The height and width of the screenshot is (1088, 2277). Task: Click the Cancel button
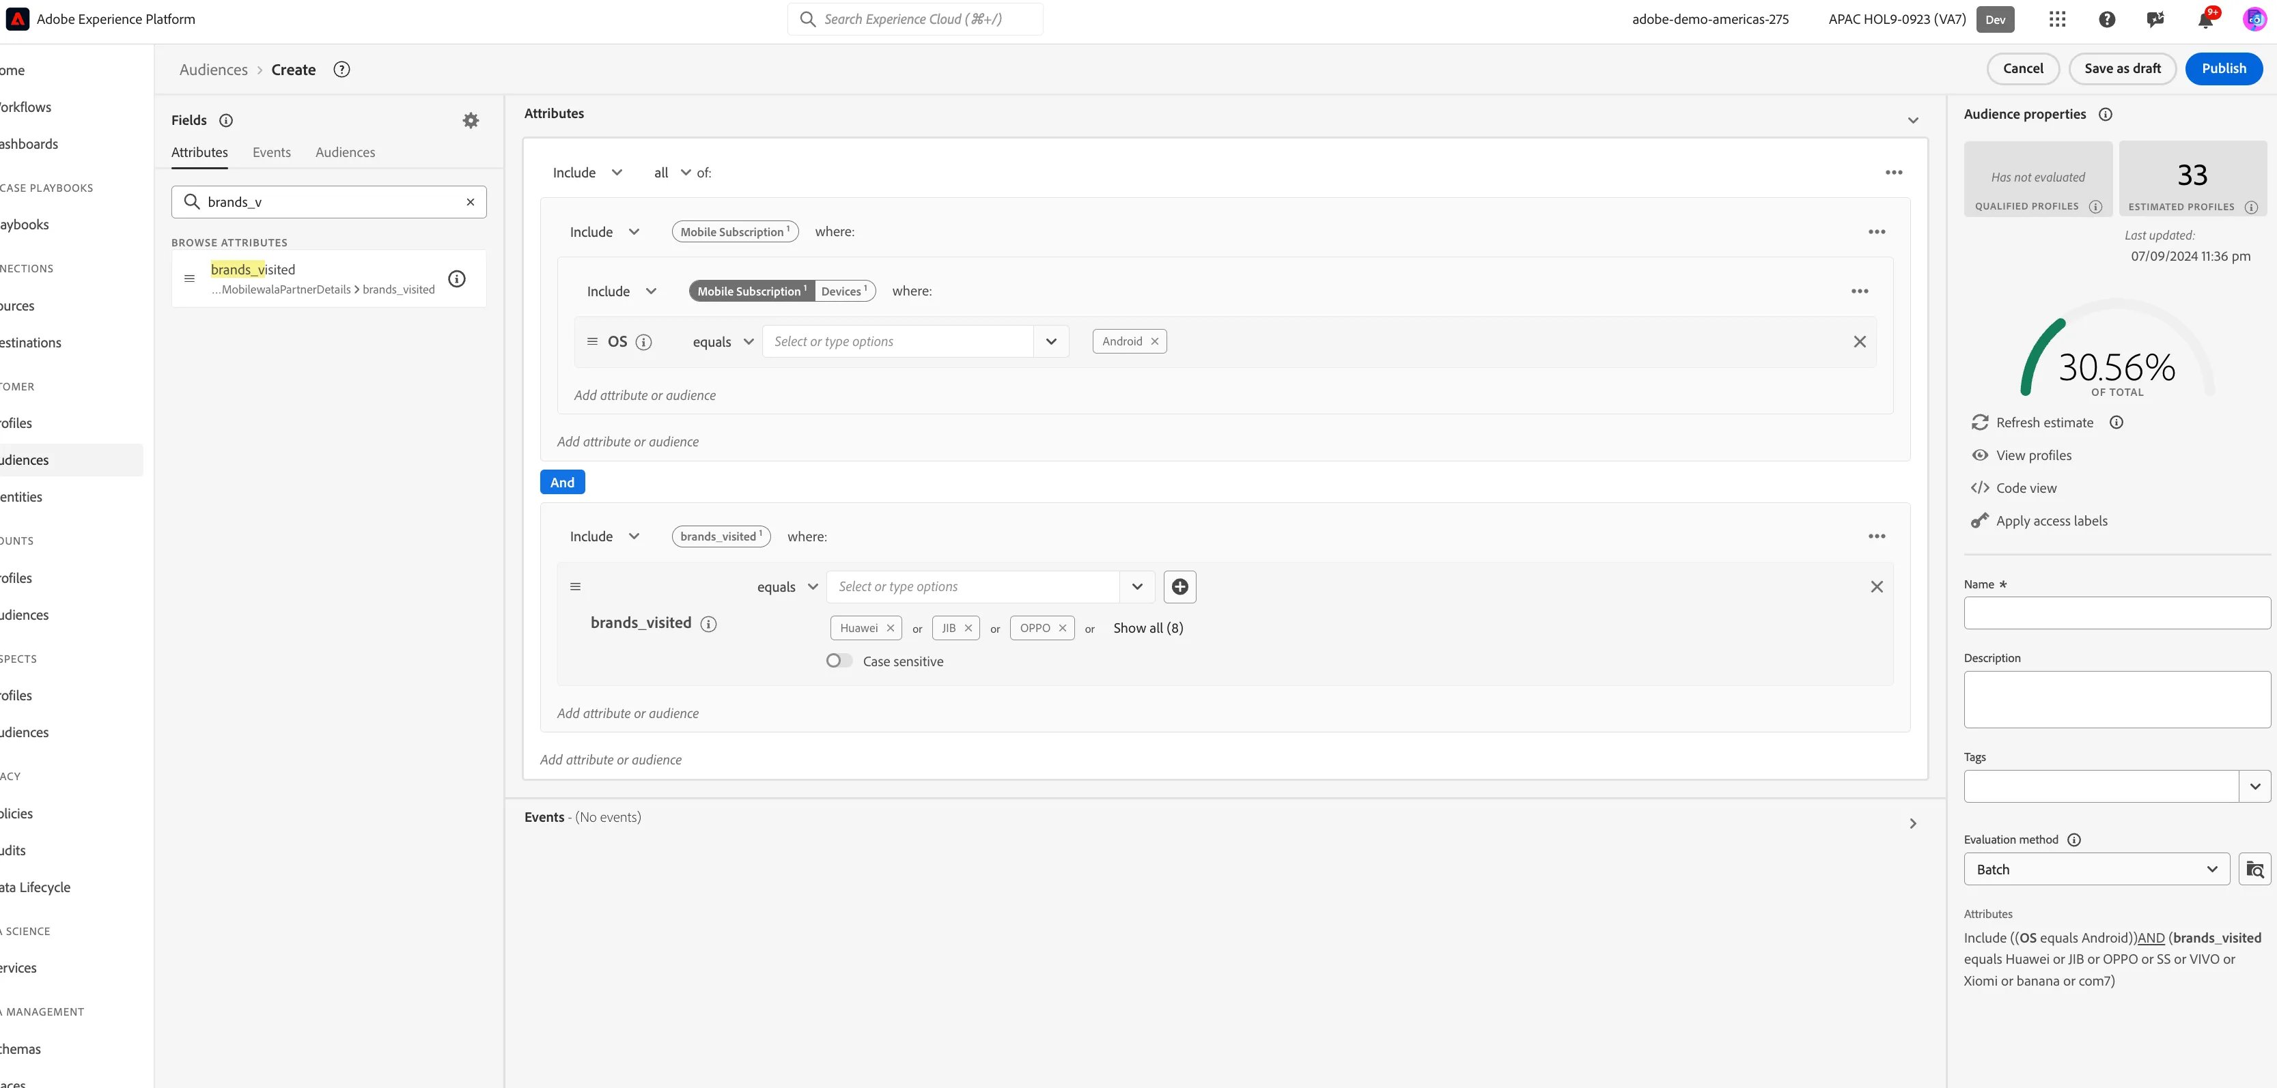(2022, 69)
